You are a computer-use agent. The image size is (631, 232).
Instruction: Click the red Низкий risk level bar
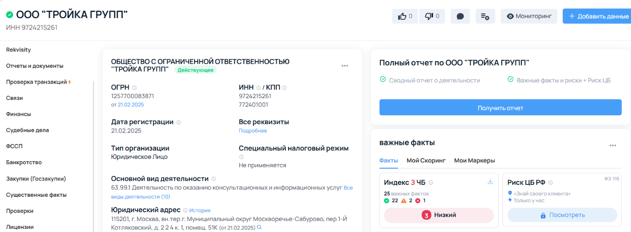[439, 215]
